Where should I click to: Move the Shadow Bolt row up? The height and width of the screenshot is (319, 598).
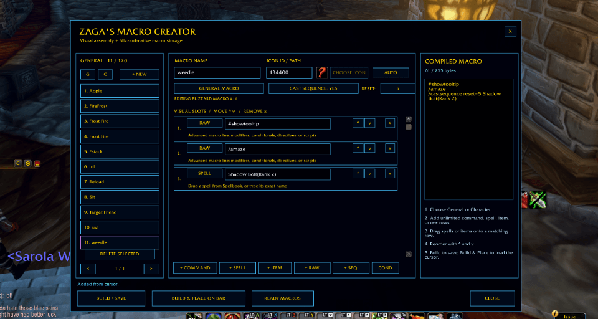coord(358,174)
